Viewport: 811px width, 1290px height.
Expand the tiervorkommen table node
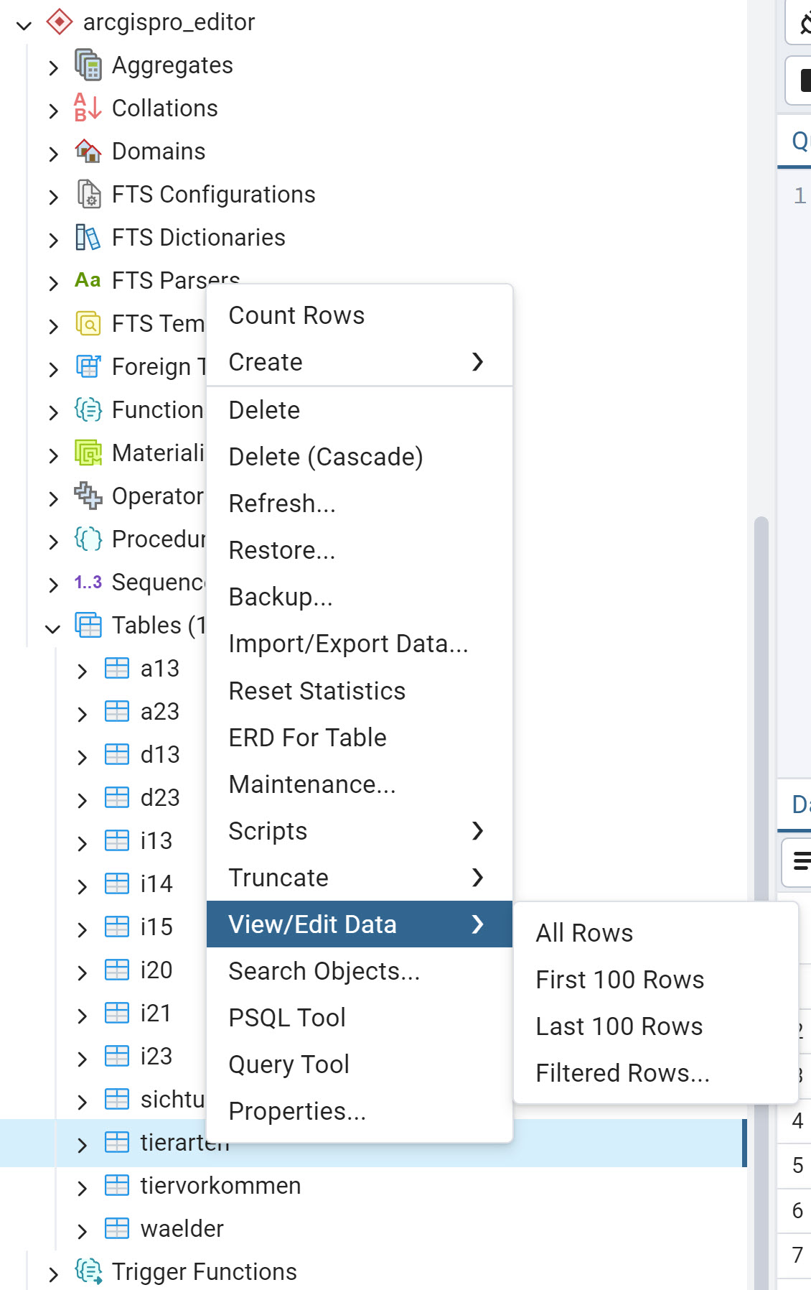coord(82,1188)
